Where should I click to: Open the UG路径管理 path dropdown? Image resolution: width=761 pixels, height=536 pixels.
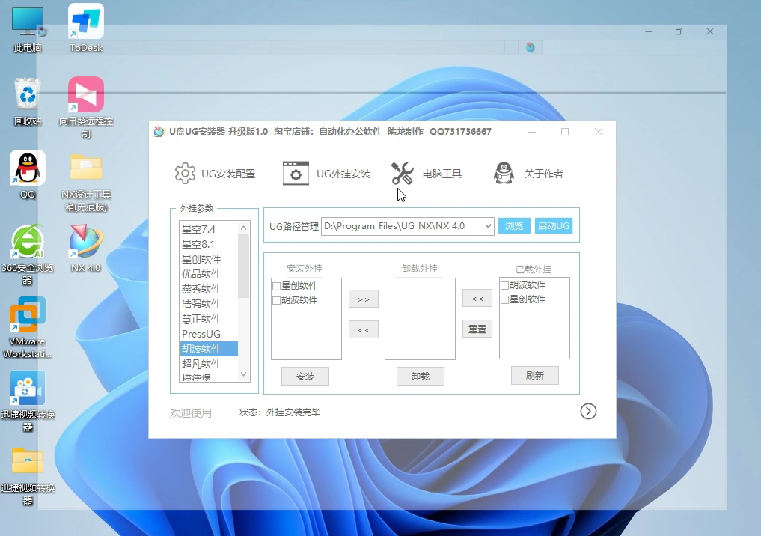coord(487,225)
